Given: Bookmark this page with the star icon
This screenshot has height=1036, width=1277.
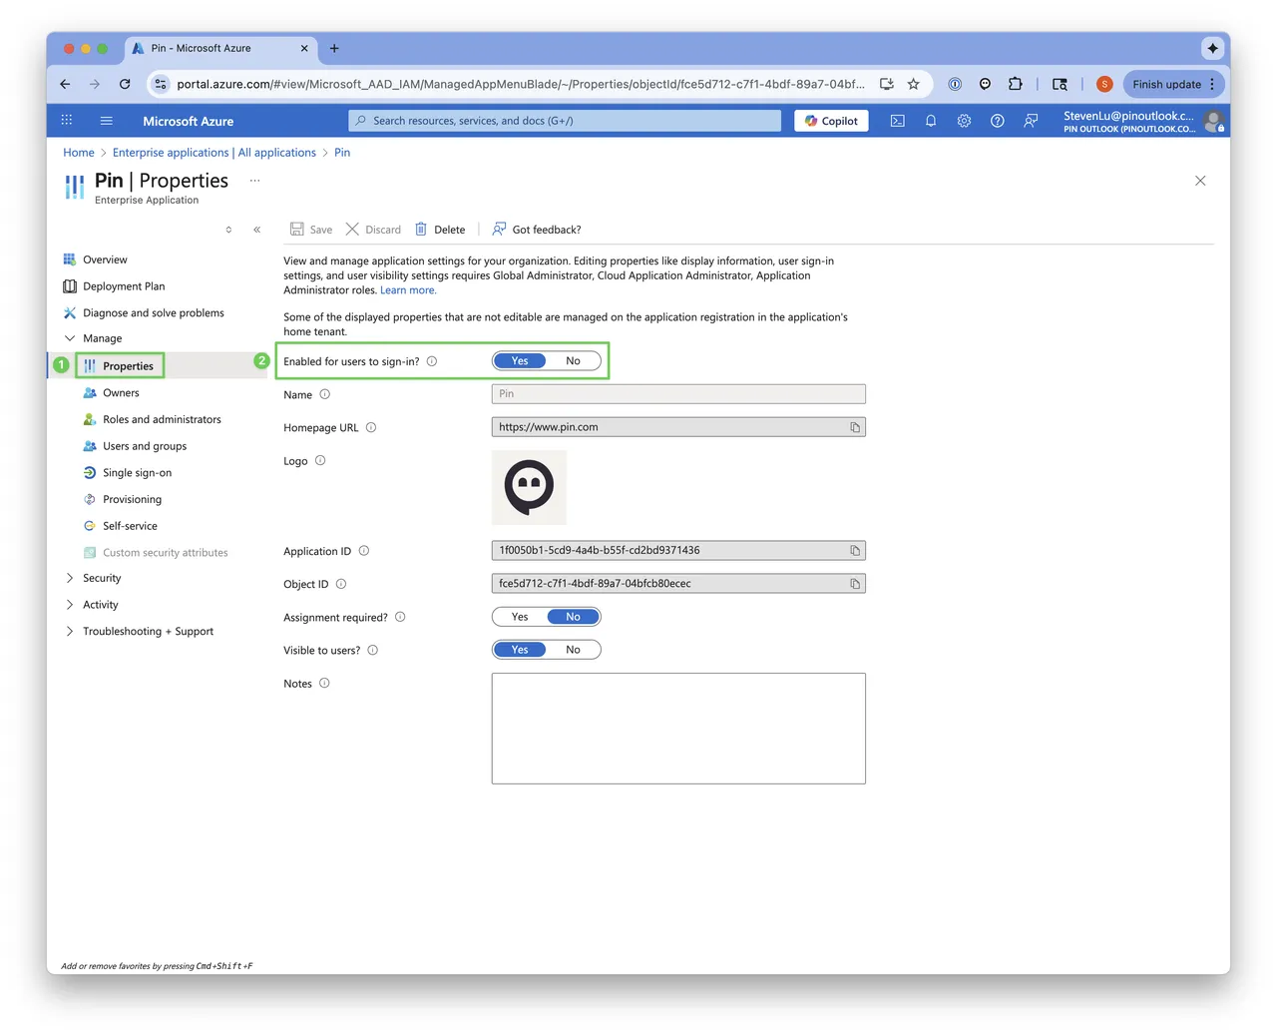Looking at the screenshot, I should pos(913,84).
